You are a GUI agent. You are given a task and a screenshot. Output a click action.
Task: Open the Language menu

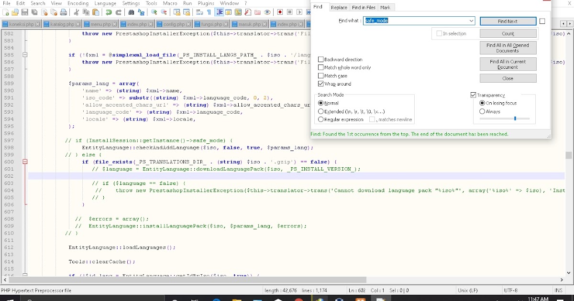(105, 3)
